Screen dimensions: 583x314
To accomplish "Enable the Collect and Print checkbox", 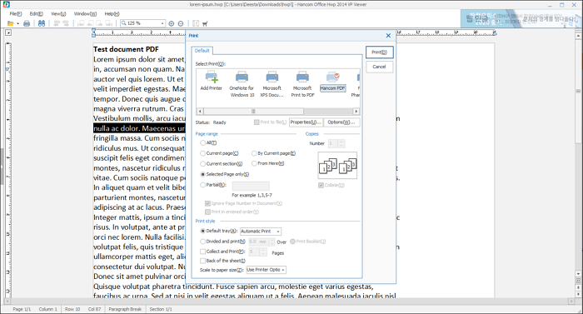I will (x=202, y=252).
